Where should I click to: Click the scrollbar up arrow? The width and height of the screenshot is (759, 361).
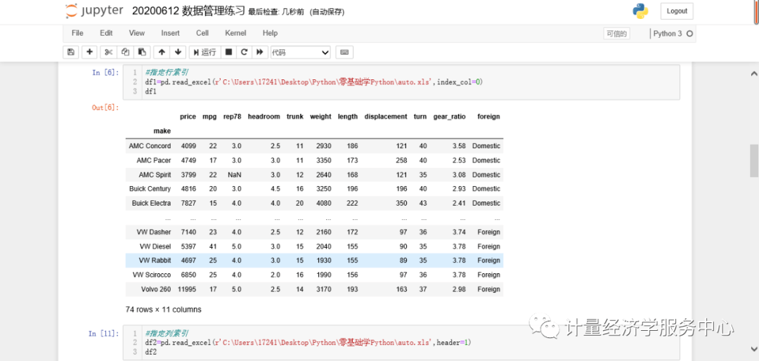[753, 74]
